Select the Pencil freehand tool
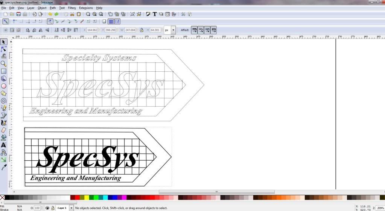Screen dimensions: 385x211 4,108
